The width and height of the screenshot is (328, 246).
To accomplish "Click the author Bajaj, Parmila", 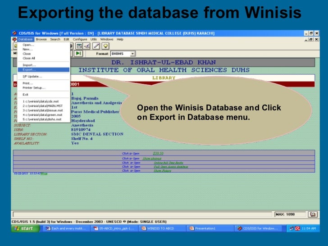I will point(85,98).
